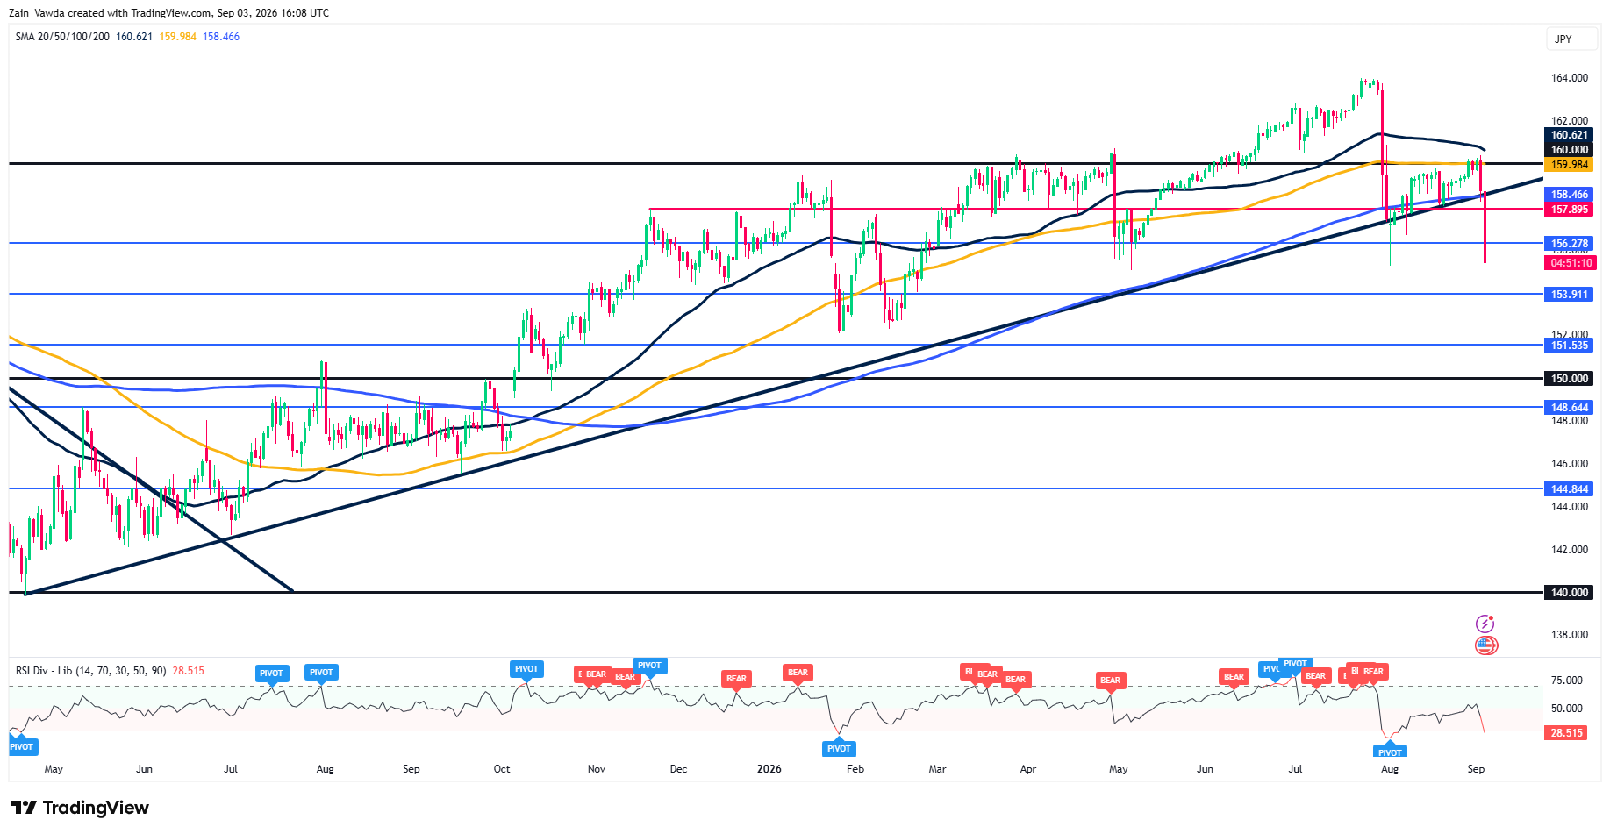The image size is (1610, 834).
Task: Click the 144.844 price axis label
Action: [x=1569, y=489]
